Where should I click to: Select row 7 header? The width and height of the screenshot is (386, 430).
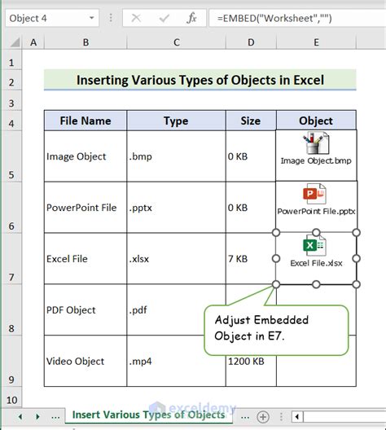[11, 259]
